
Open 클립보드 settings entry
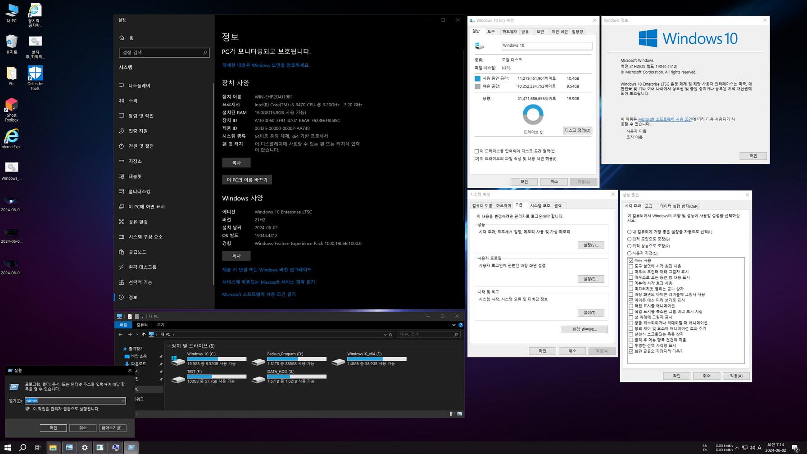coord(137,252)
